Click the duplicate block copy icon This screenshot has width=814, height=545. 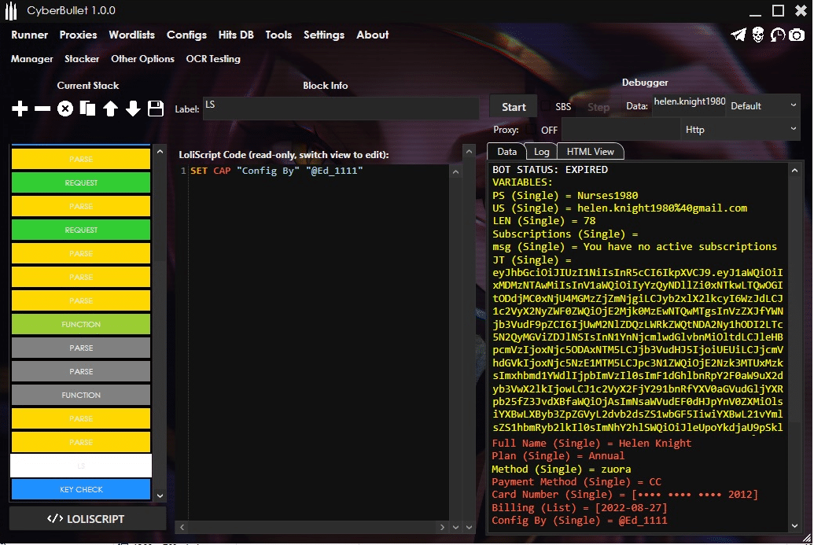(88, 109)
